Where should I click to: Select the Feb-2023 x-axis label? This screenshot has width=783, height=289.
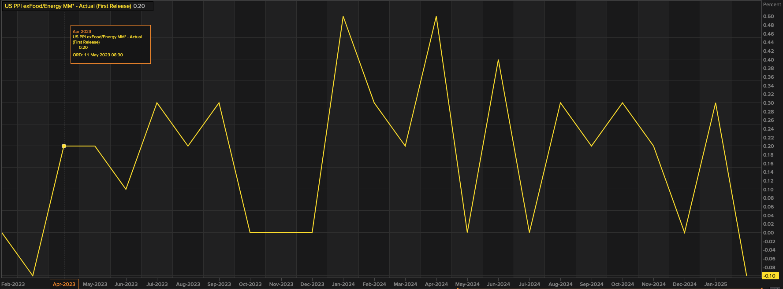tap(13, 284)
